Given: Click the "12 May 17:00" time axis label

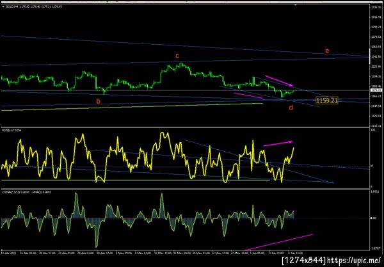Looking at the screenshot, I should point(161,253).
